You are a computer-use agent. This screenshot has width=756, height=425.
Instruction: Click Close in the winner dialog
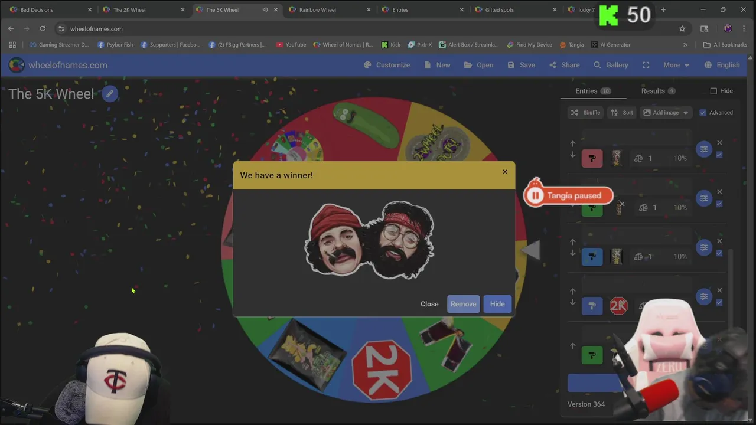(x=429, y=304)
